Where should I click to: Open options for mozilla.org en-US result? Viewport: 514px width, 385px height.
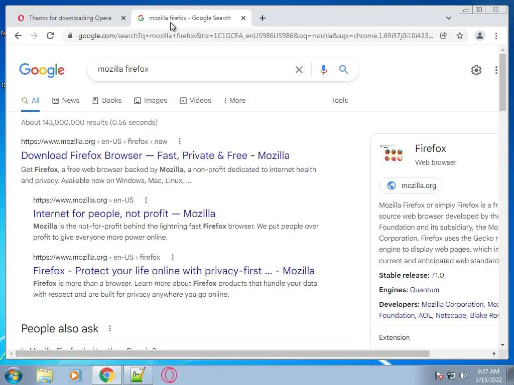[146, 200]
